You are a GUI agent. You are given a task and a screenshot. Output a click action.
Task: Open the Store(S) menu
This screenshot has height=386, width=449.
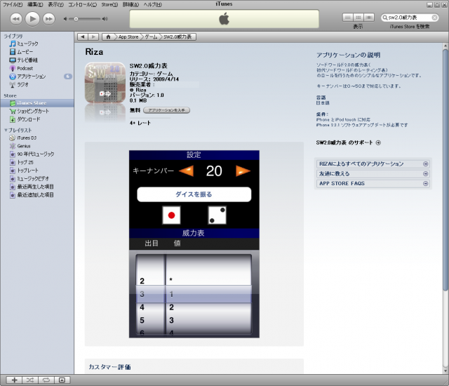point(109,4)
